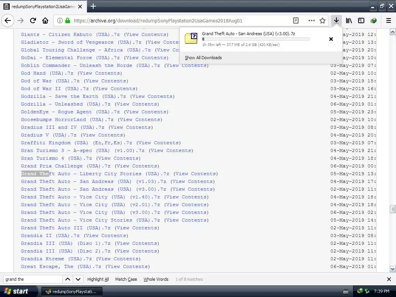Open the Library toolbar button
The image size is (396, 297).
tap(349, 20)
